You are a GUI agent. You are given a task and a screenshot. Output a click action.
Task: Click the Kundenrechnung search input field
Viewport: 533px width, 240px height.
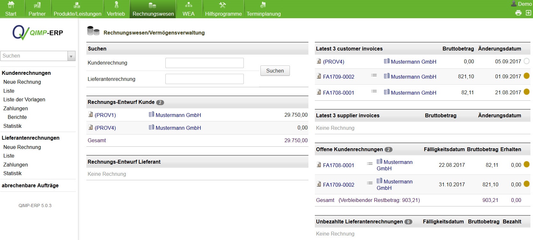tap(204, 63)
